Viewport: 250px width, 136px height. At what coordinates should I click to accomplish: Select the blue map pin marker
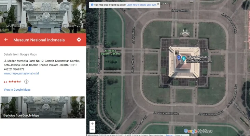click(x=179, y=58)
